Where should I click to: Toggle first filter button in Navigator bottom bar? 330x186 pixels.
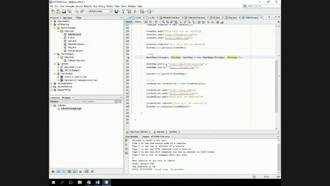click(x=53, y=172)
